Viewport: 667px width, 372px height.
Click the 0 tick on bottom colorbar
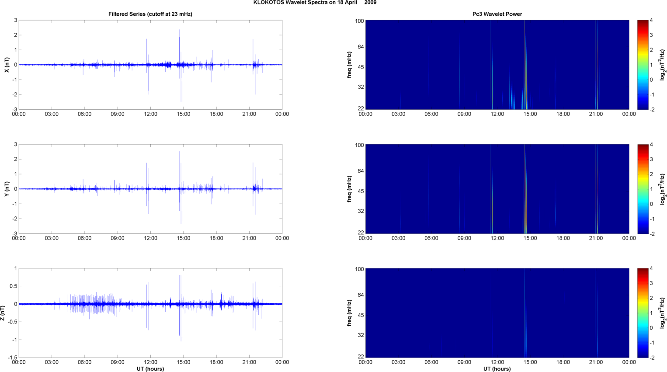click(651, 328)
